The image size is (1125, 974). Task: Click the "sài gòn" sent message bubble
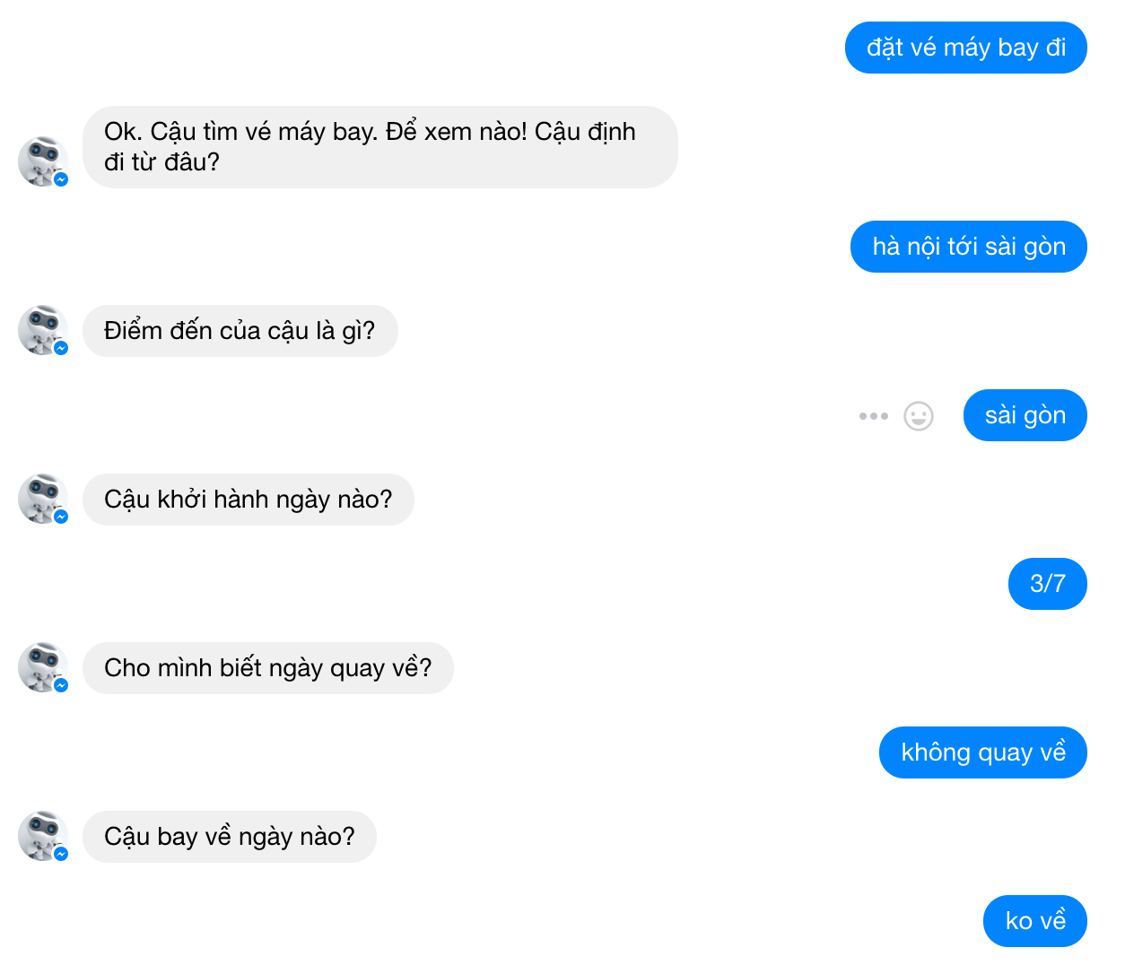pyautogui.click(x=1025, y=415)
